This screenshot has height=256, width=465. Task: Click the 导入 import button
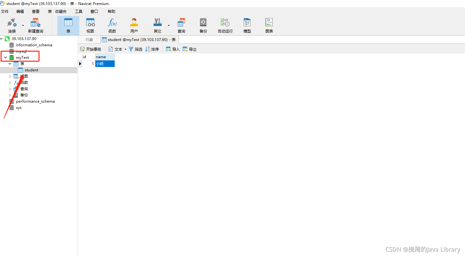pyautogui.click(x=173, y=49)
